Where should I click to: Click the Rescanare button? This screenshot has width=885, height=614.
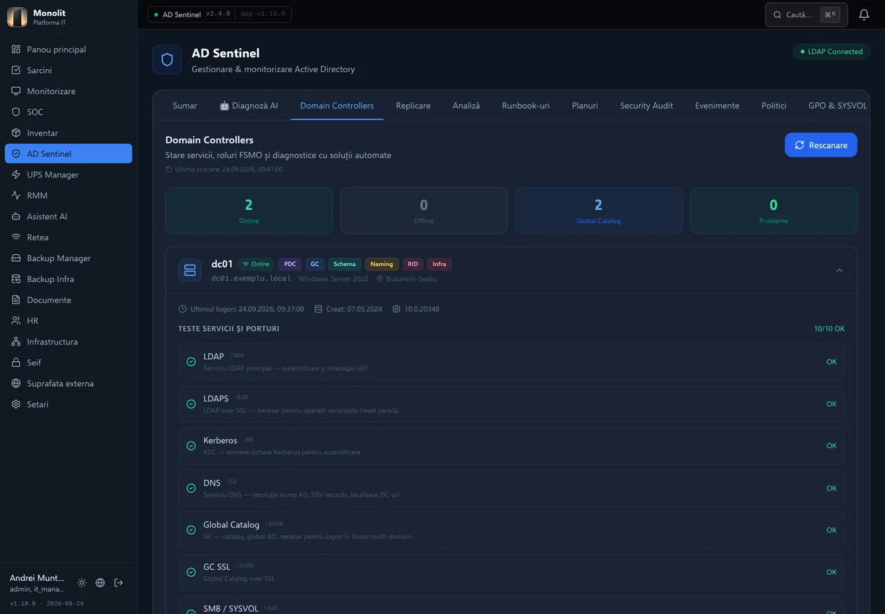[x=821, y=145]
